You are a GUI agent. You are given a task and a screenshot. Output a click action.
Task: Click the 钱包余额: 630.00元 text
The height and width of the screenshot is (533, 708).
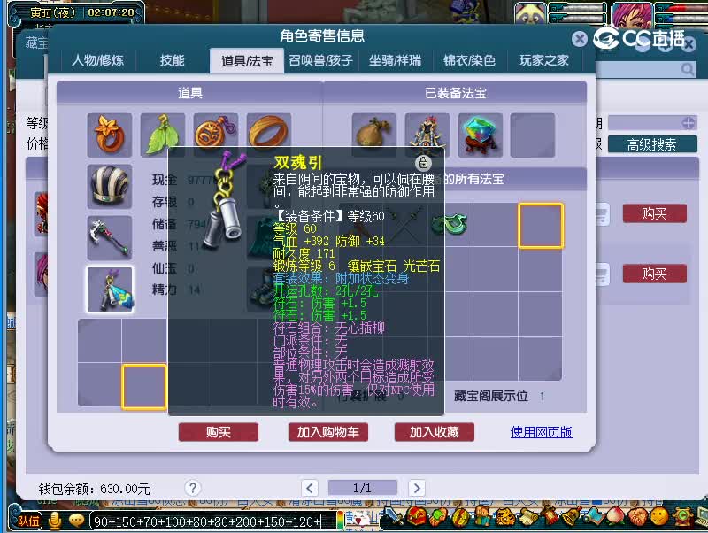(94, 489)
